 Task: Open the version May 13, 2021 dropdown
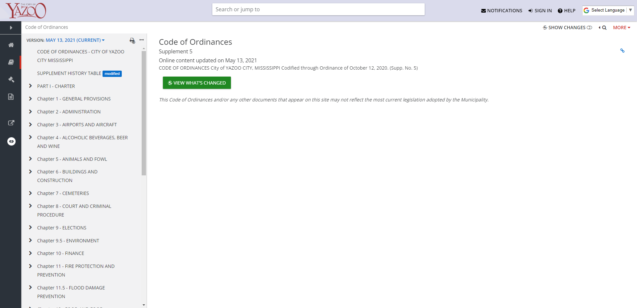point(75,40)
